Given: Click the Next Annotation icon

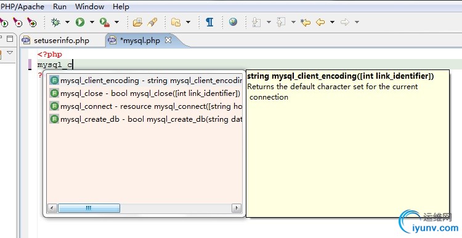Looking at the screenshot, I should [x=256, y=22].
